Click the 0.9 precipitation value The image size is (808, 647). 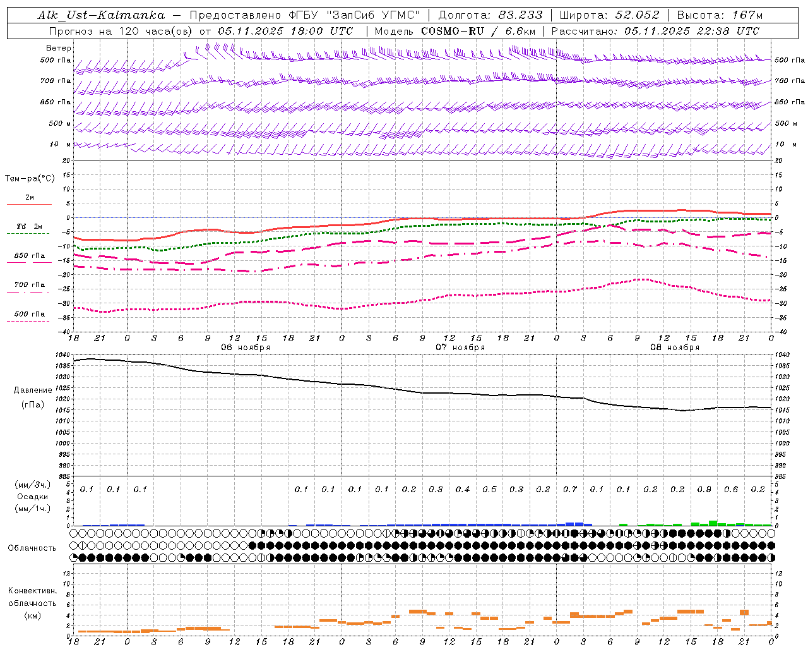[x=704, y=490]
